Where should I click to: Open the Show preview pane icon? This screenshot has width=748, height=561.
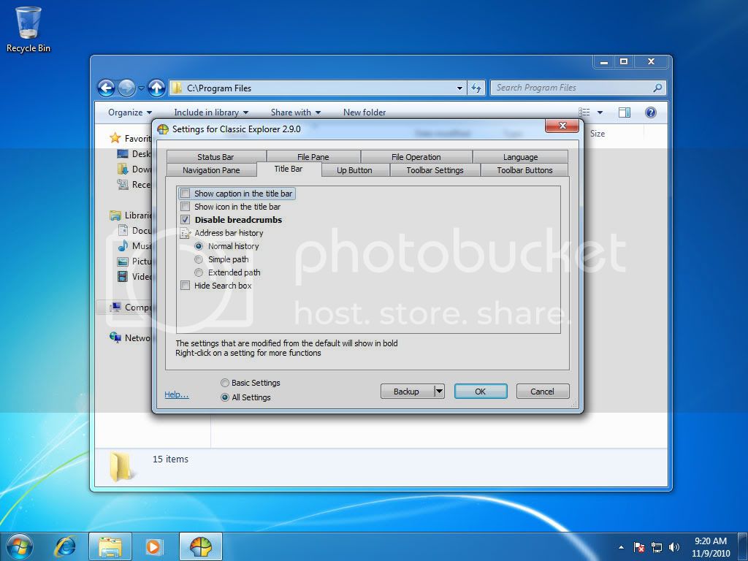[625, 111]
